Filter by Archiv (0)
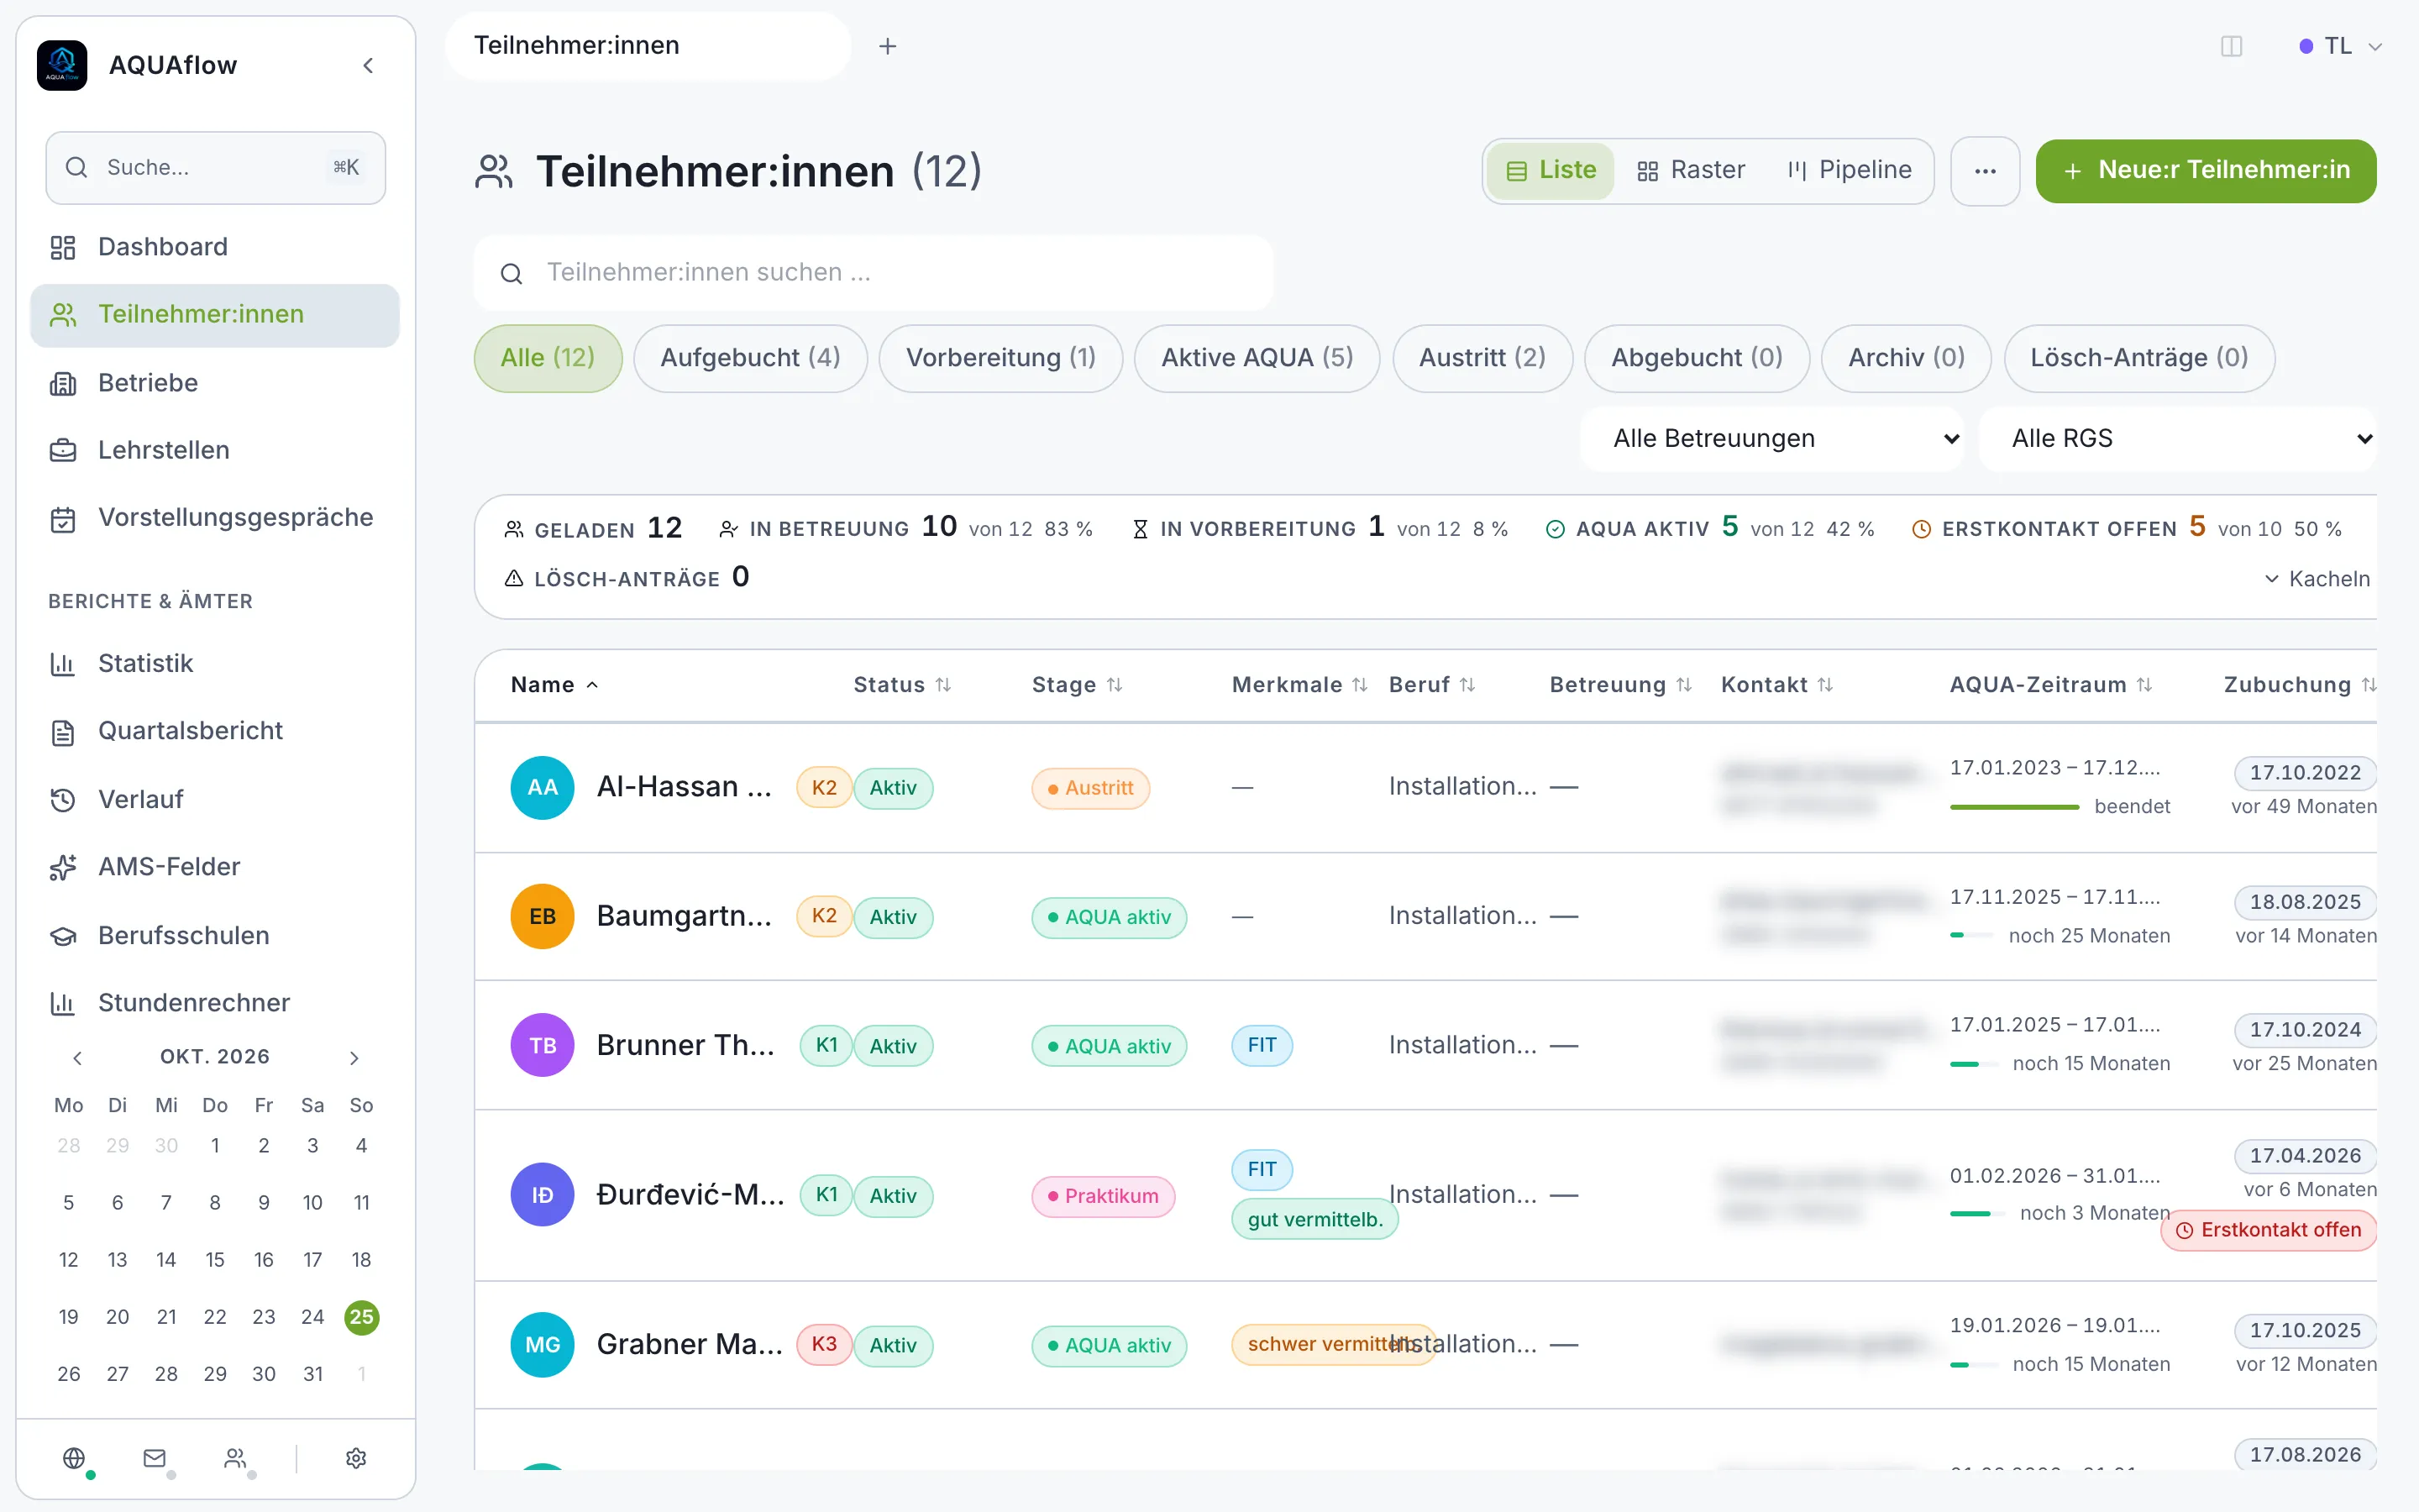 1906,358
